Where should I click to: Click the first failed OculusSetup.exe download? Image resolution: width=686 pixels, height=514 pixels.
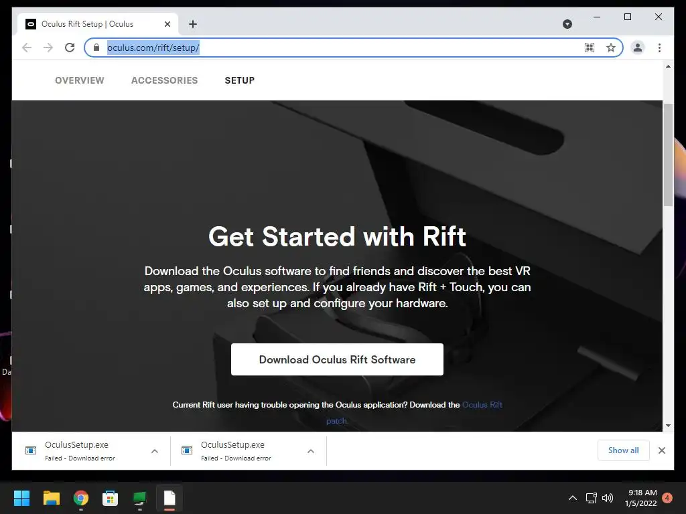coord(80,450)
